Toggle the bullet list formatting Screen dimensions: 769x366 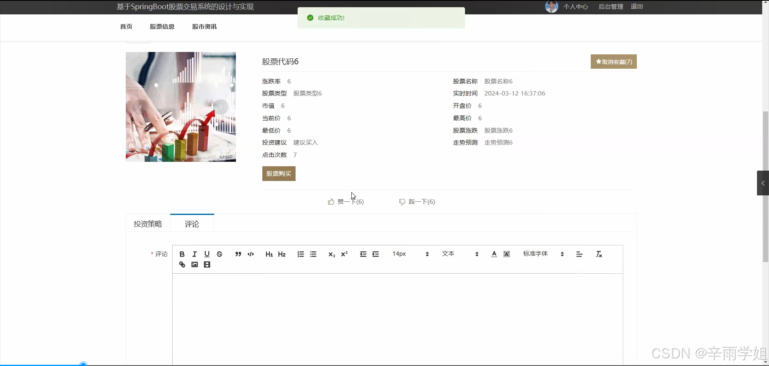(x=313, y=254)
